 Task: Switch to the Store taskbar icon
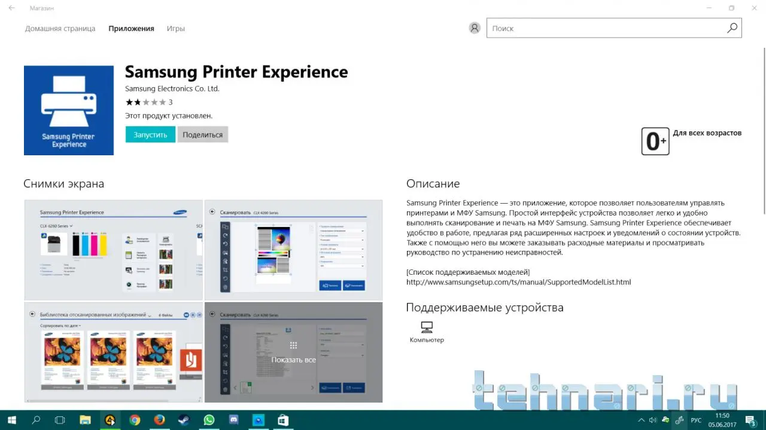click(x=283, y=420)
